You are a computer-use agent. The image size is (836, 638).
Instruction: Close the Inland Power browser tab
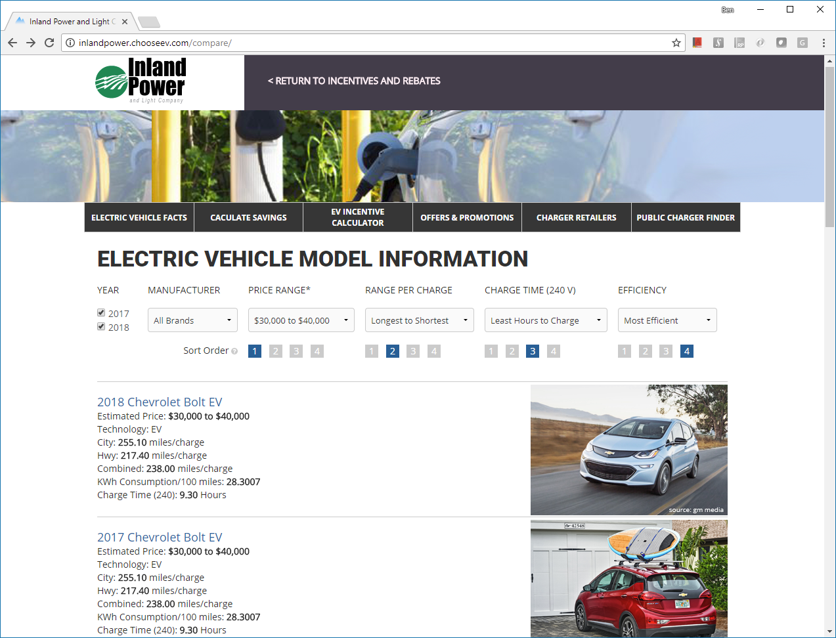coord(125,22)
